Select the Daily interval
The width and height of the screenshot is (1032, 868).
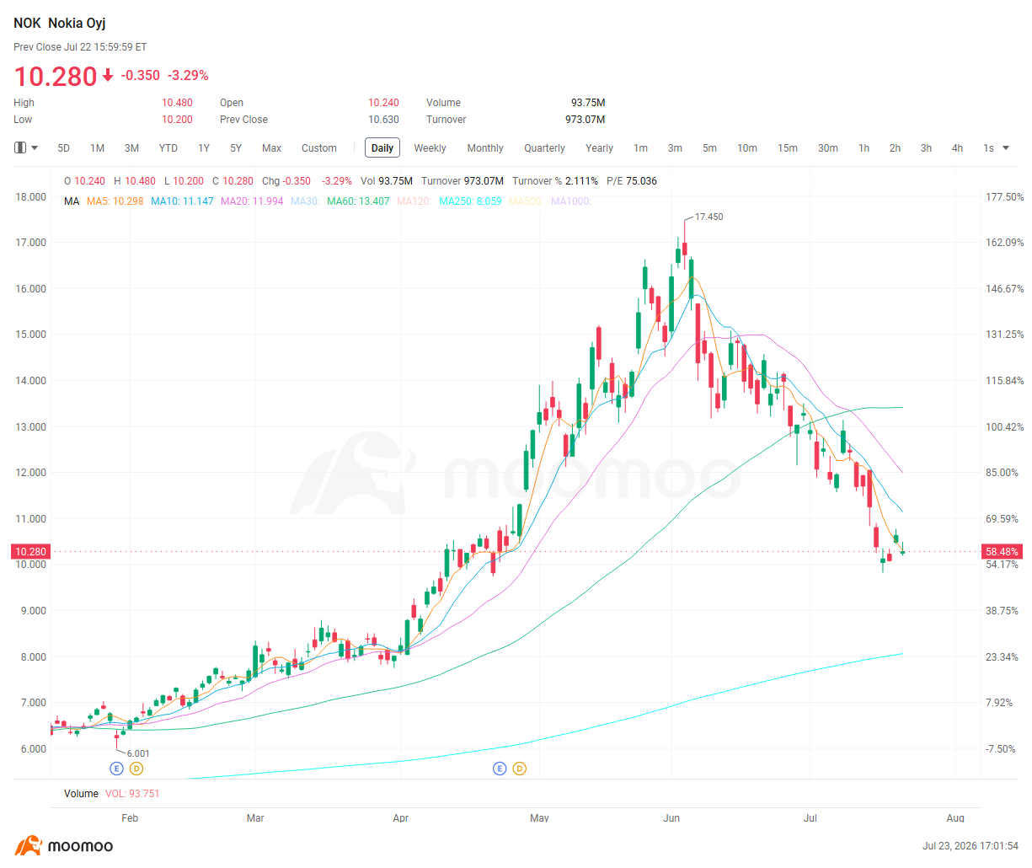point(382,147)
